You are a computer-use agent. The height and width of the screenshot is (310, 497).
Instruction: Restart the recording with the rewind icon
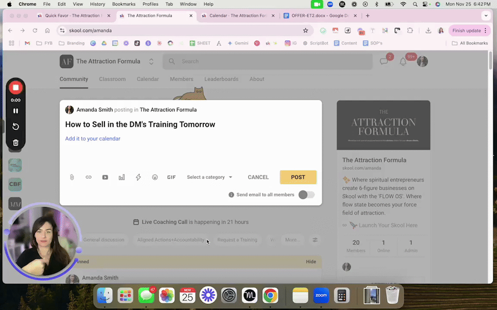tap(16, 126)
